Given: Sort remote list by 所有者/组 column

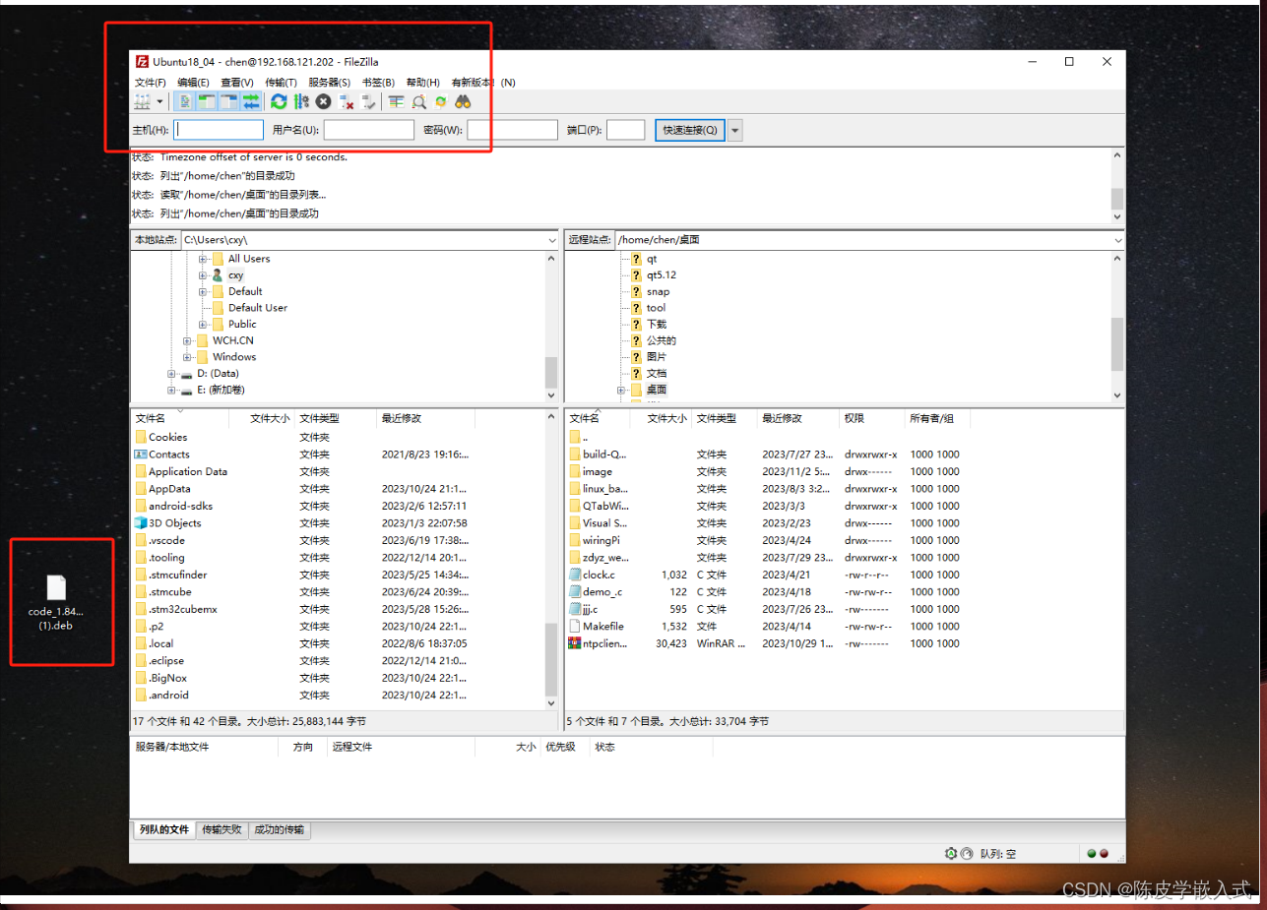Looking at the screenshot, I should pos(936,418).
